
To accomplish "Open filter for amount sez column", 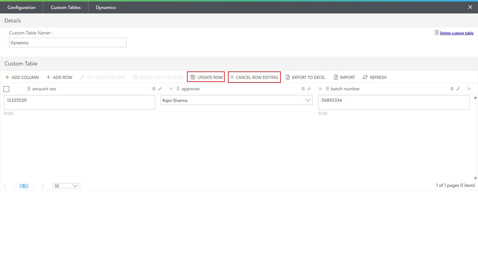I will [171, 89].
